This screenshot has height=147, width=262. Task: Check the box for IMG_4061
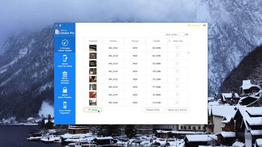point(177,48)
